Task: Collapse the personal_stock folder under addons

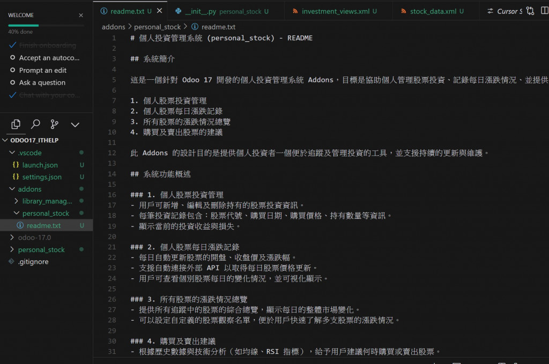Action: 46,213
